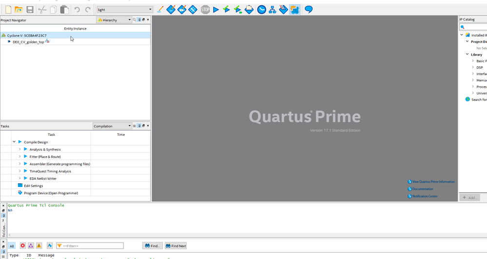The width and height of the screenshot is (487, 259).
Task: Toggle the yellow warning messages filter
Action: pyautogui.click(x=39, y=246)
